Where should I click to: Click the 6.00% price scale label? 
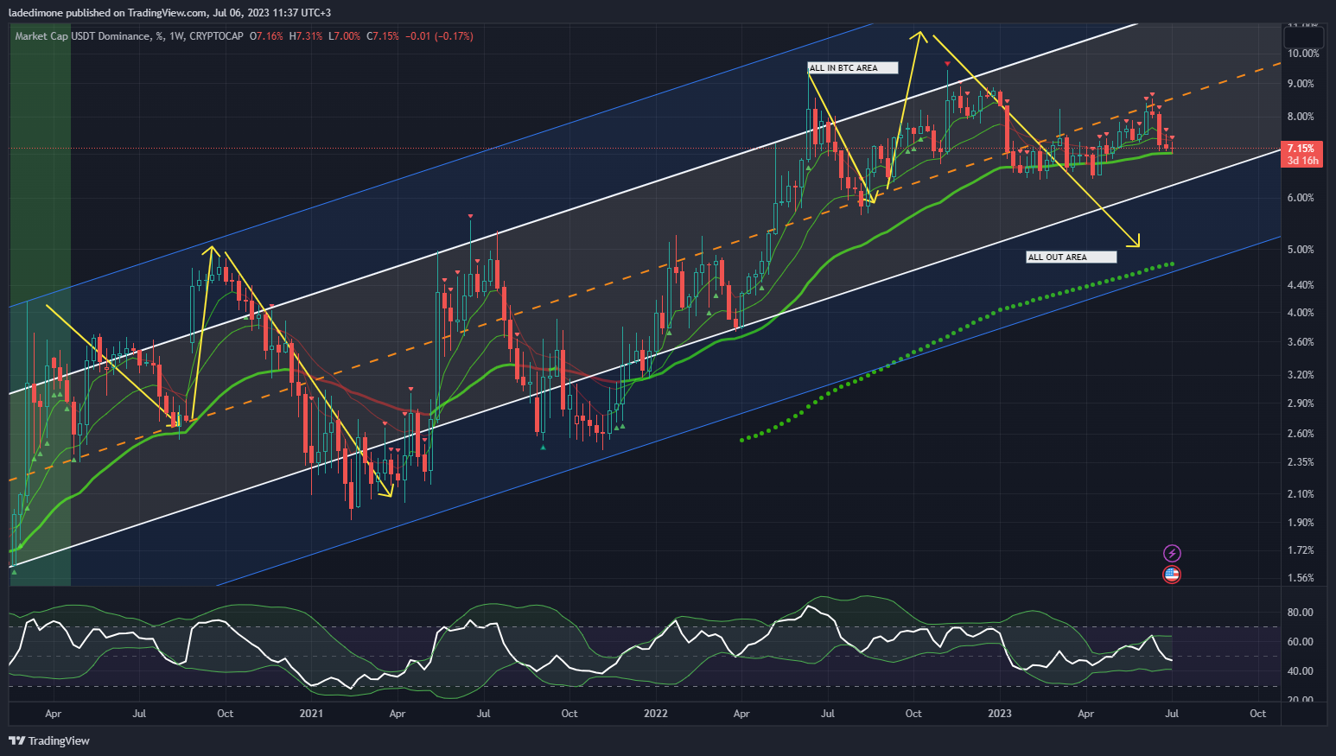1301,198
